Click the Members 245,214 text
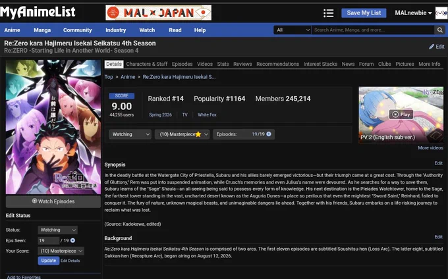The image size is (448, 279). pyautogui.click(x=283, y=99)
